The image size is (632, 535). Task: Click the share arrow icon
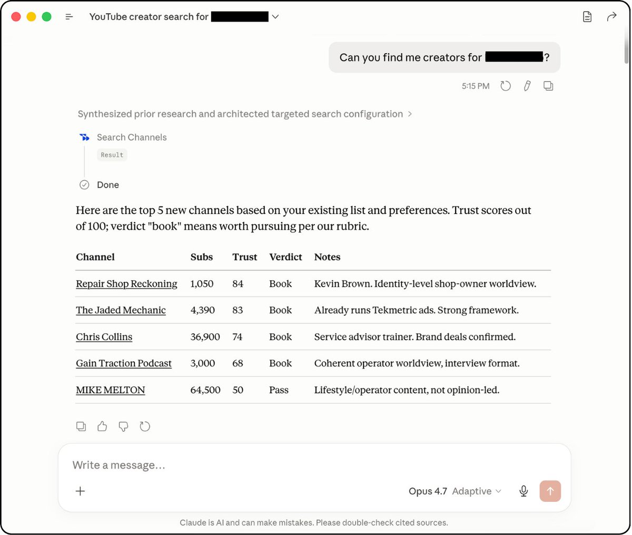(611, 17)
